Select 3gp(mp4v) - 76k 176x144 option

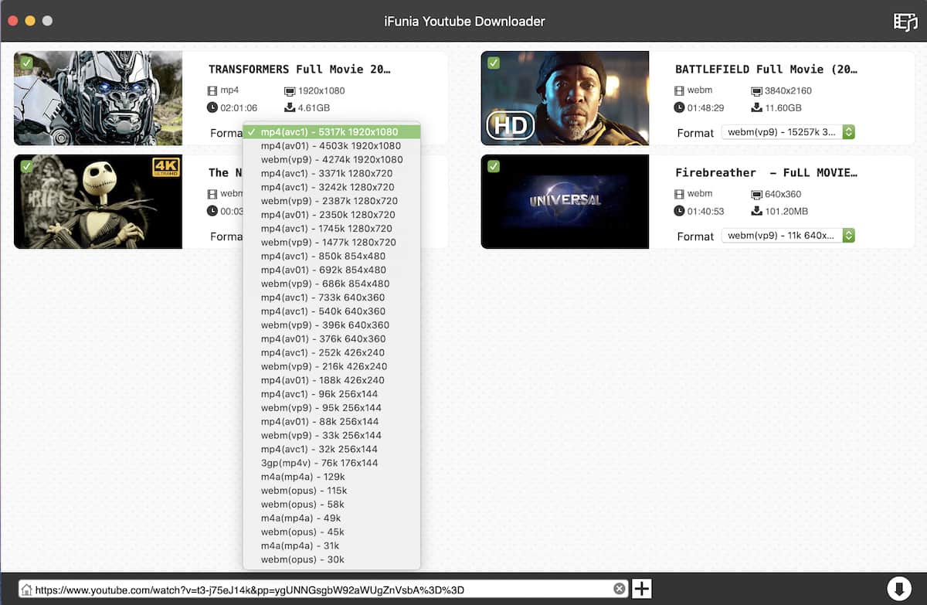pos(319,463)
